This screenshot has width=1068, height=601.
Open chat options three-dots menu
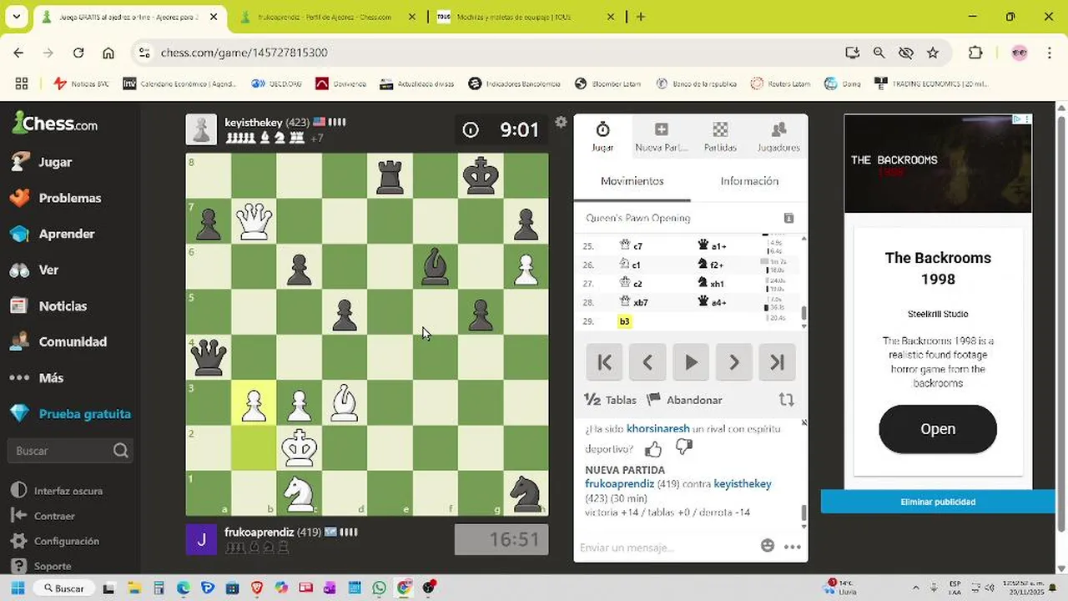click(793, 548)
